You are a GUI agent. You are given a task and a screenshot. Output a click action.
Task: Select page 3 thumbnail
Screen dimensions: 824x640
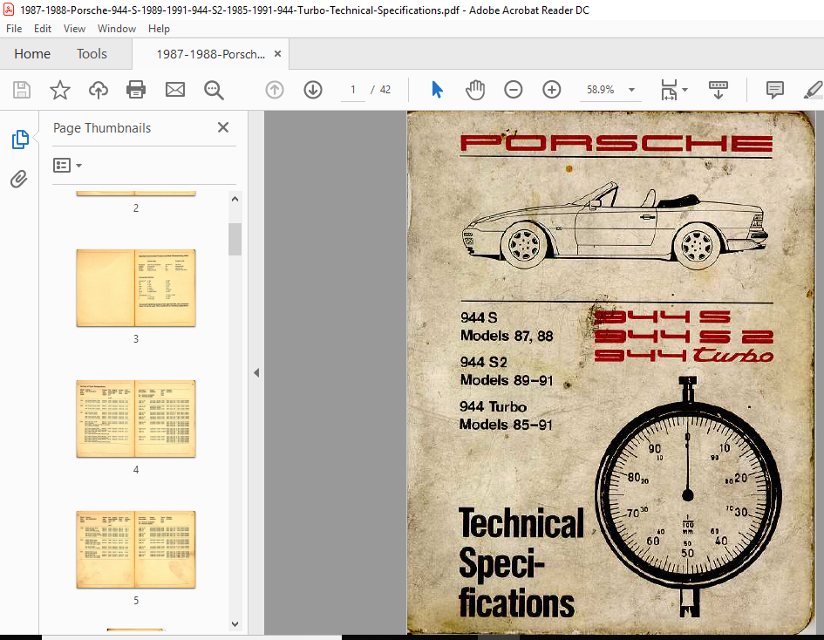point(136,288)
